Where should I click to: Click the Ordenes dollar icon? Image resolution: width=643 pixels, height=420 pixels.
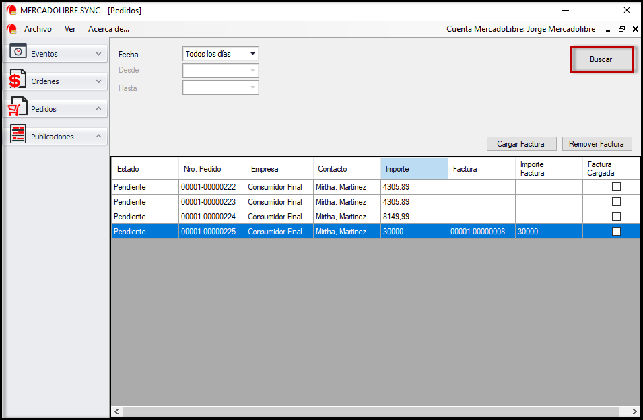16,79
